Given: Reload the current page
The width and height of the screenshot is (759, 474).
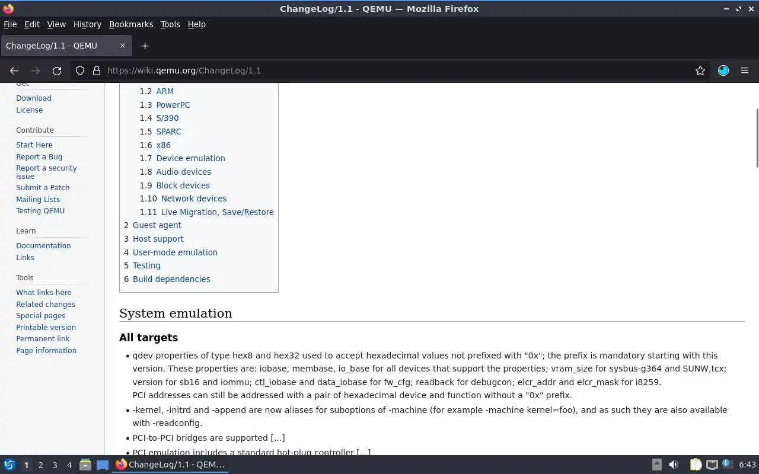Looking at the screenshot, I should tap(57, 71).
